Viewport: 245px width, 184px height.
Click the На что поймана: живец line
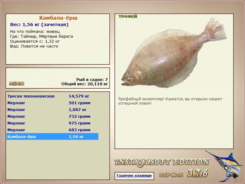click(x=35, y=32)
